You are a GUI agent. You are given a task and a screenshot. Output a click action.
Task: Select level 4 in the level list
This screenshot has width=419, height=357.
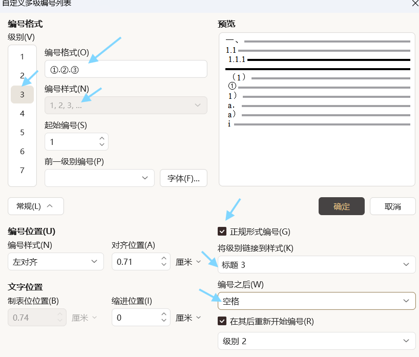coord(22,114)
